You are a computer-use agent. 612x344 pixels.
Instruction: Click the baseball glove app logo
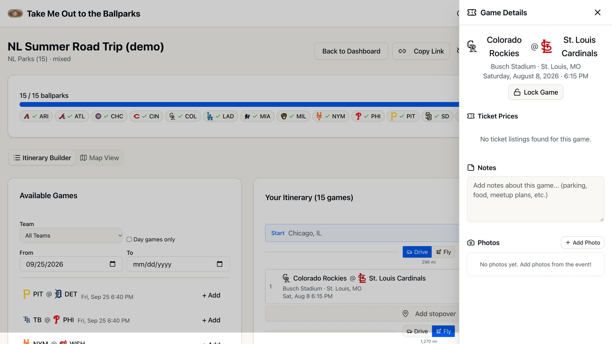pos(15,13)
